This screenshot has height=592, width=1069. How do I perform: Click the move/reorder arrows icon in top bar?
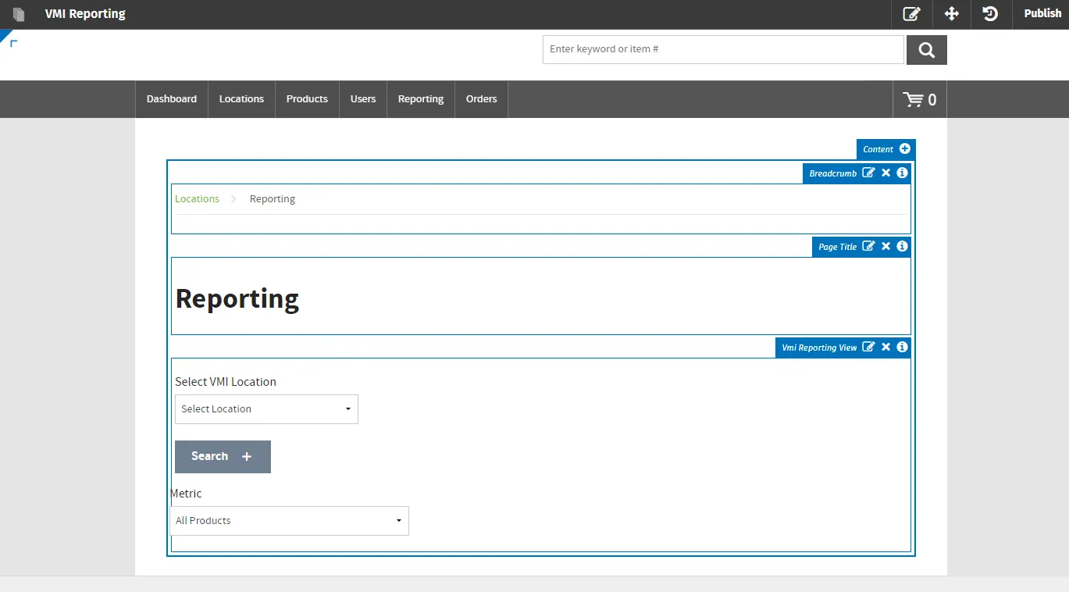pyautogui.click(x=952, y=14)
